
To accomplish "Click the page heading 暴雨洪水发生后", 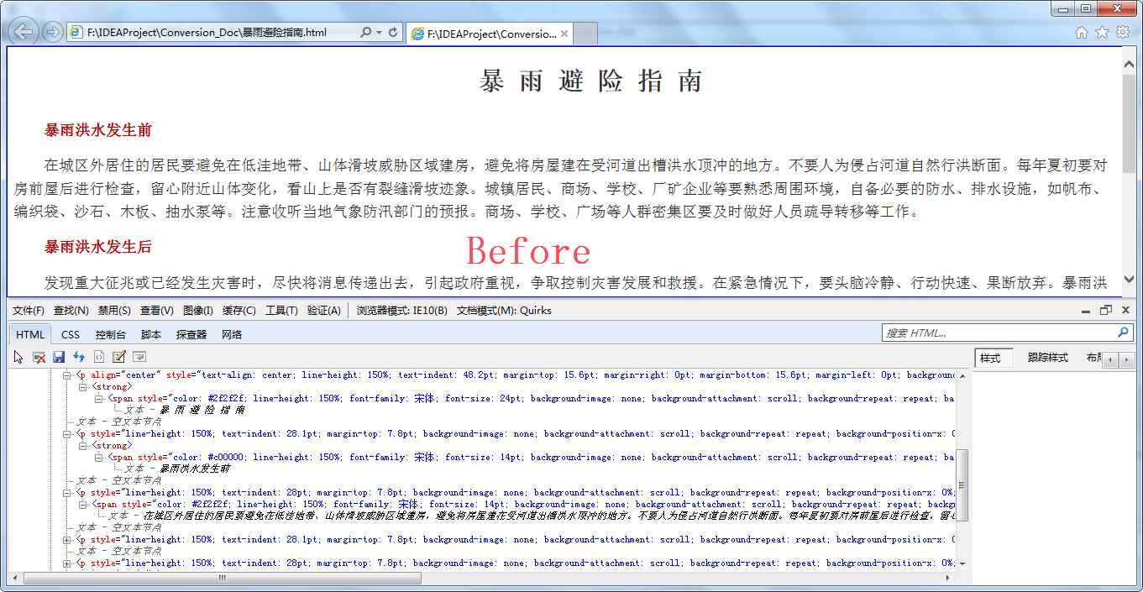I will [98, 247].
